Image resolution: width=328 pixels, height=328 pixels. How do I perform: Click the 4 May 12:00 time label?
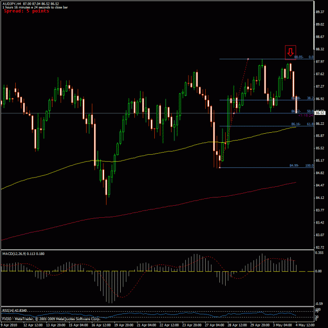305,325
